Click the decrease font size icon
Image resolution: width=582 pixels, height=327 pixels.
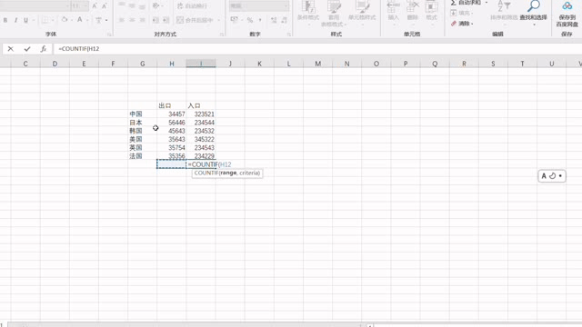click(105, 6)
